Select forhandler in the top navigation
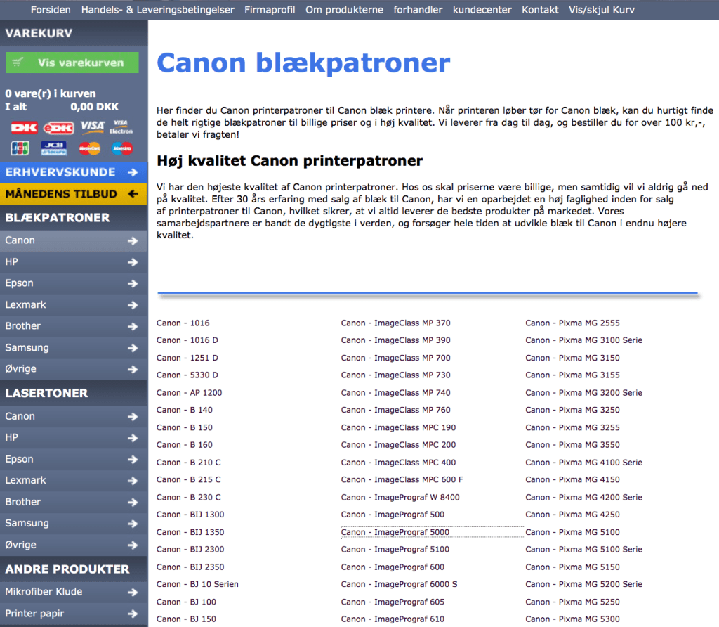719x627 pixels. (x=418, y=10)
